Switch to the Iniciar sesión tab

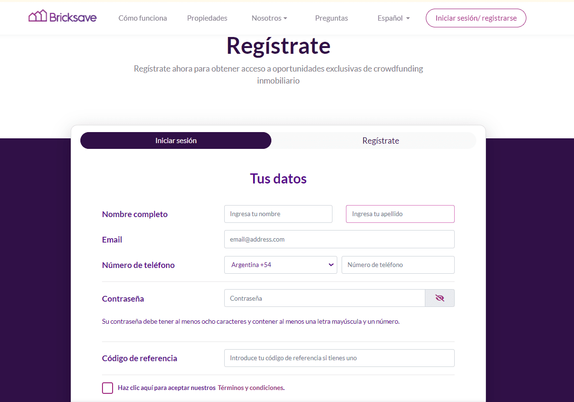click(176, 141)
